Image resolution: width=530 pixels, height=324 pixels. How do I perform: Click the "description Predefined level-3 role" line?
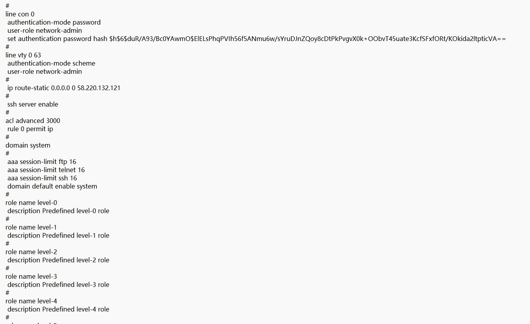[58, 285]
